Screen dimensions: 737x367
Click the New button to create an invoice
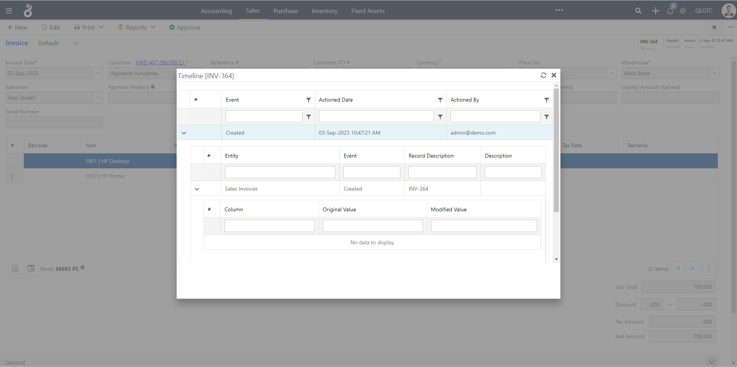tap(17, 27)
